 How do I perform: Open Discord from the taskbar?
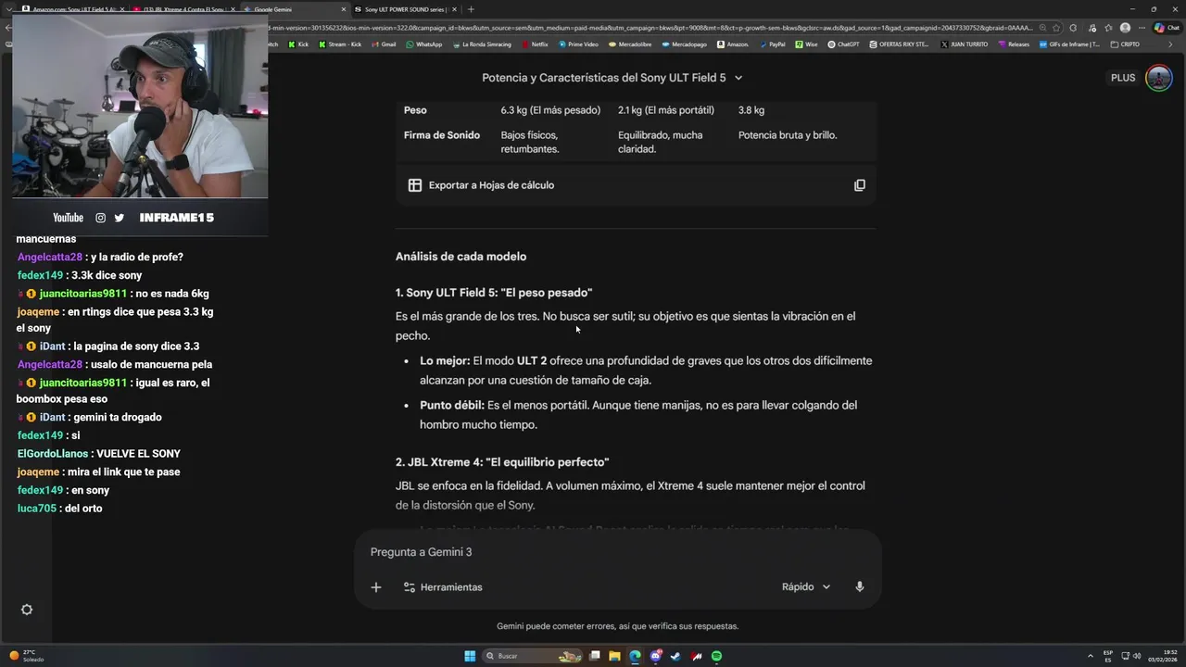[x=655, y=656]
